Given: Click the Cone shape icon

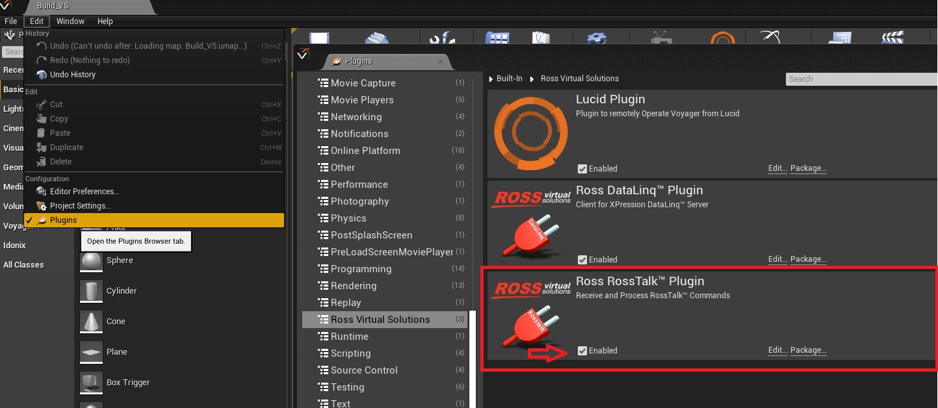Looking at the screenshot, I should (x=91, y=322).
